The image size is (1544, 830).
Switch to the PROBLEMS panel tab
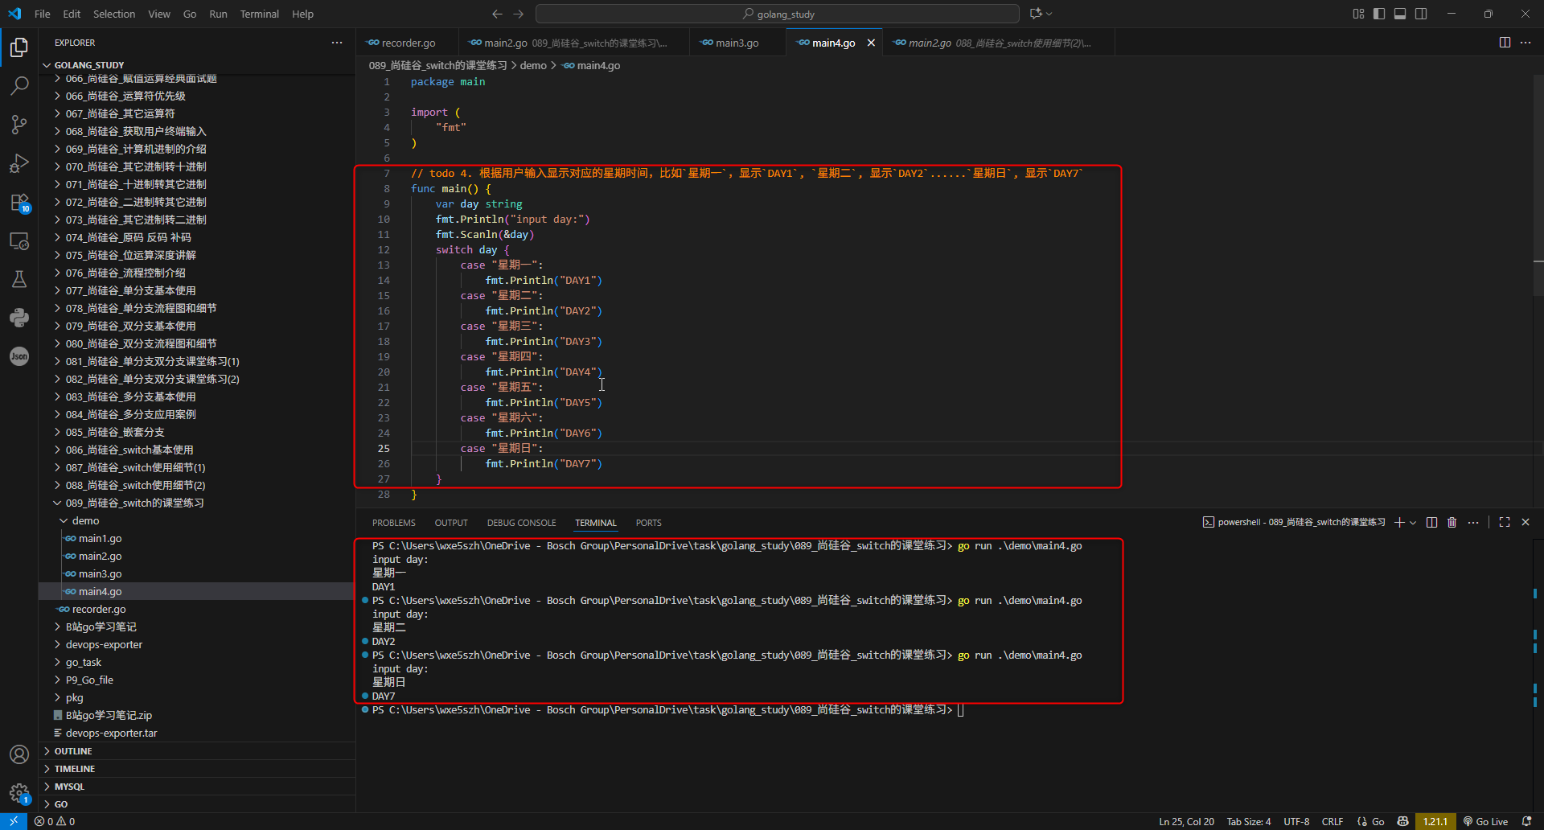click(394, 523)
